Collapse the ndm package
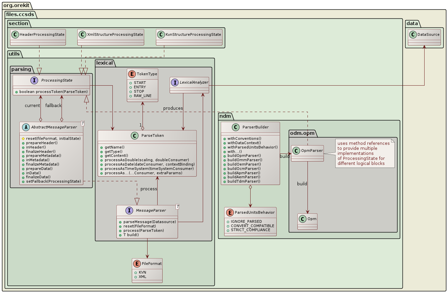448x293 pixels. pyautogui.click(x=225, y=116)
